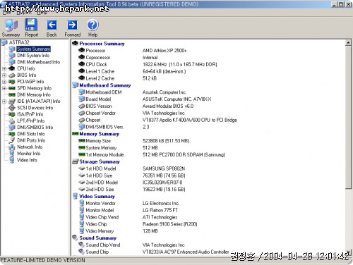Click the Level 2 Cache row label
This screenshot has width=353, height=265.
[100, 78]
